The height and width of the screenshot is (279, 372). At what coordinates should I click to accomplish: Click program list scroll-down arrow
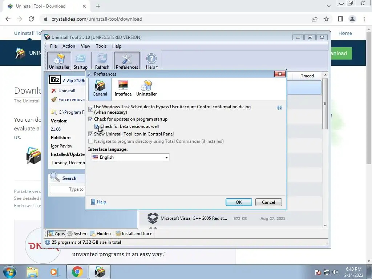pos(325,225)
